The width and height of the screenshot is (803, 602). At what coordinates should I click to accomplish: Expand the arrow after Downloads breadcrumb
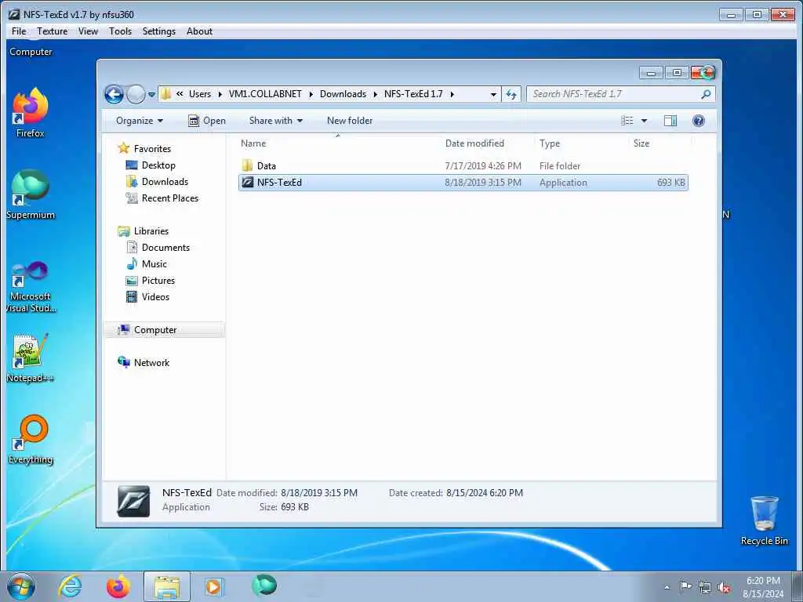pyautogui.click(x=376, y=94)
